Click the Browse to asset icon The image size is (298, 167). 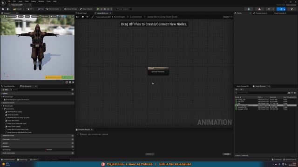(x=8, y=9)
